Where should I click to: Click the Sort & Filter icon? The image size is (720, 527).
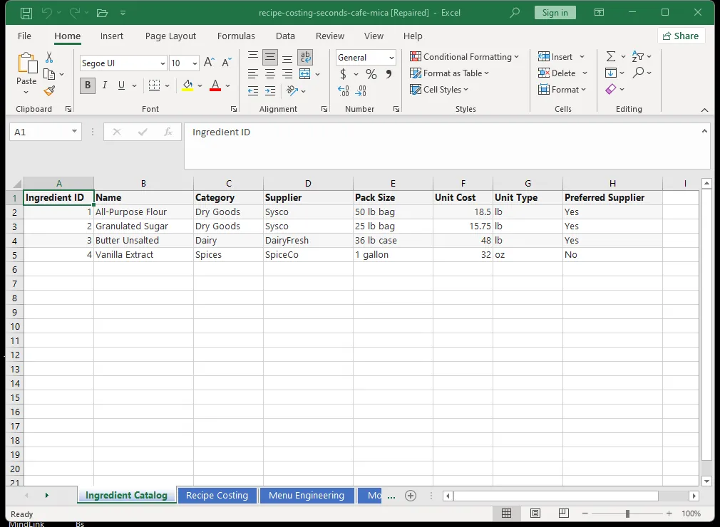[638, 56]
